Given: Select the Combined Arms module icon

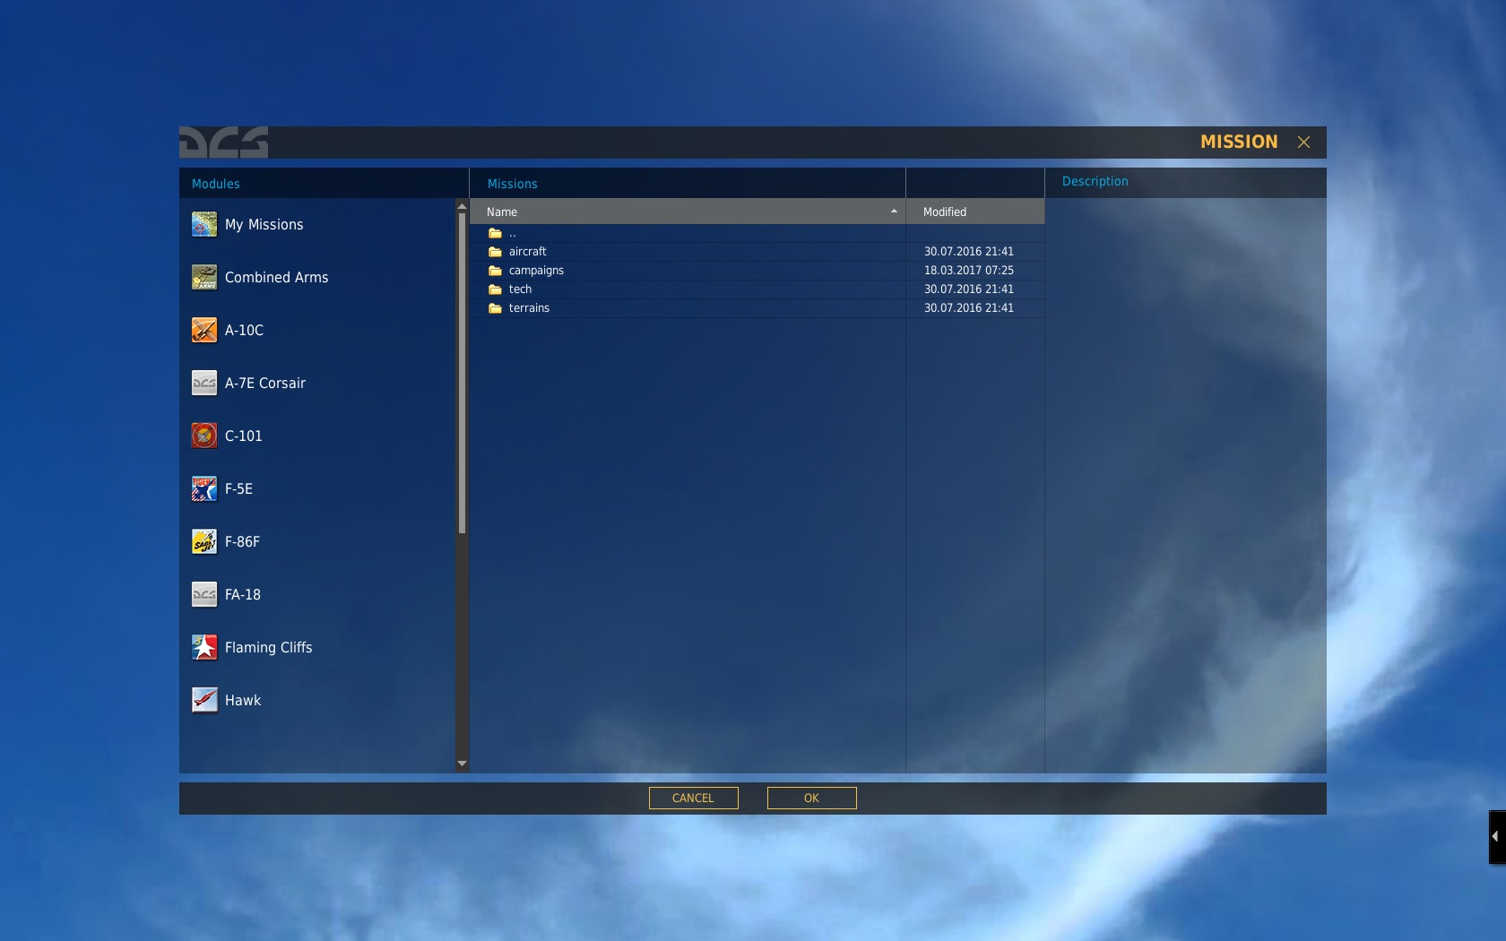Looking at the screenshot, I should pyautogui.click(x=204, y=277).
